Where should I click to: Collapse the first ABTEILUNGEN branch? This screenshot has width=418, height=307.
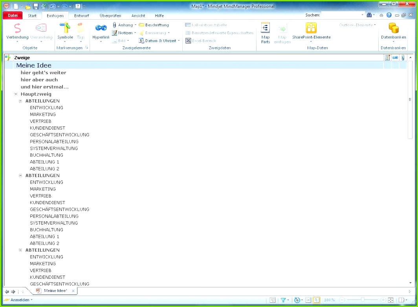[20, 101]
